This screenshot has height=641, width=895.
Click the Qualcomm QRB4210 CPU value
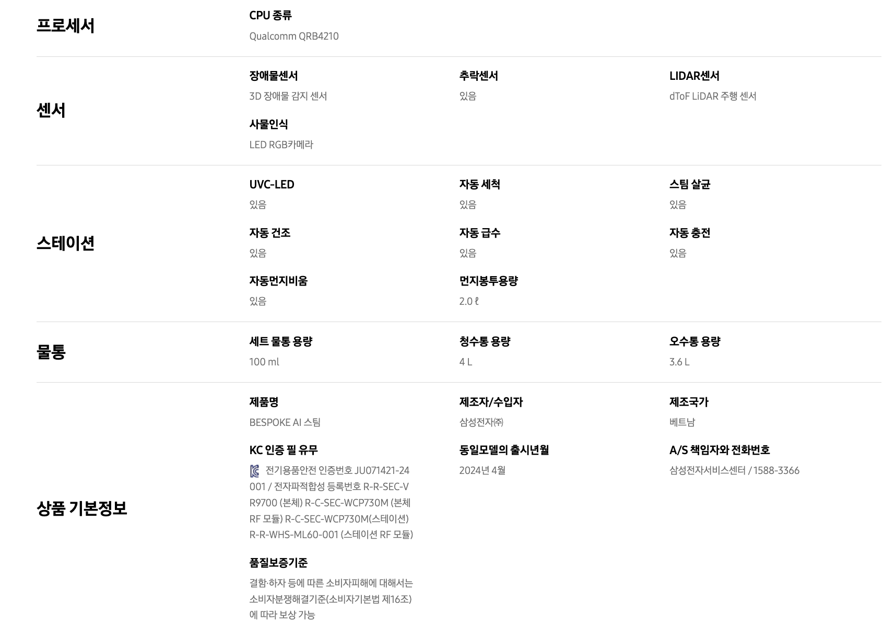[x=293, y=36]
